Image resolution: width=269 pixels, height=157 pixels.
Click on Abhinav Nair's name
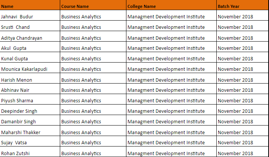tap(15, 90)
